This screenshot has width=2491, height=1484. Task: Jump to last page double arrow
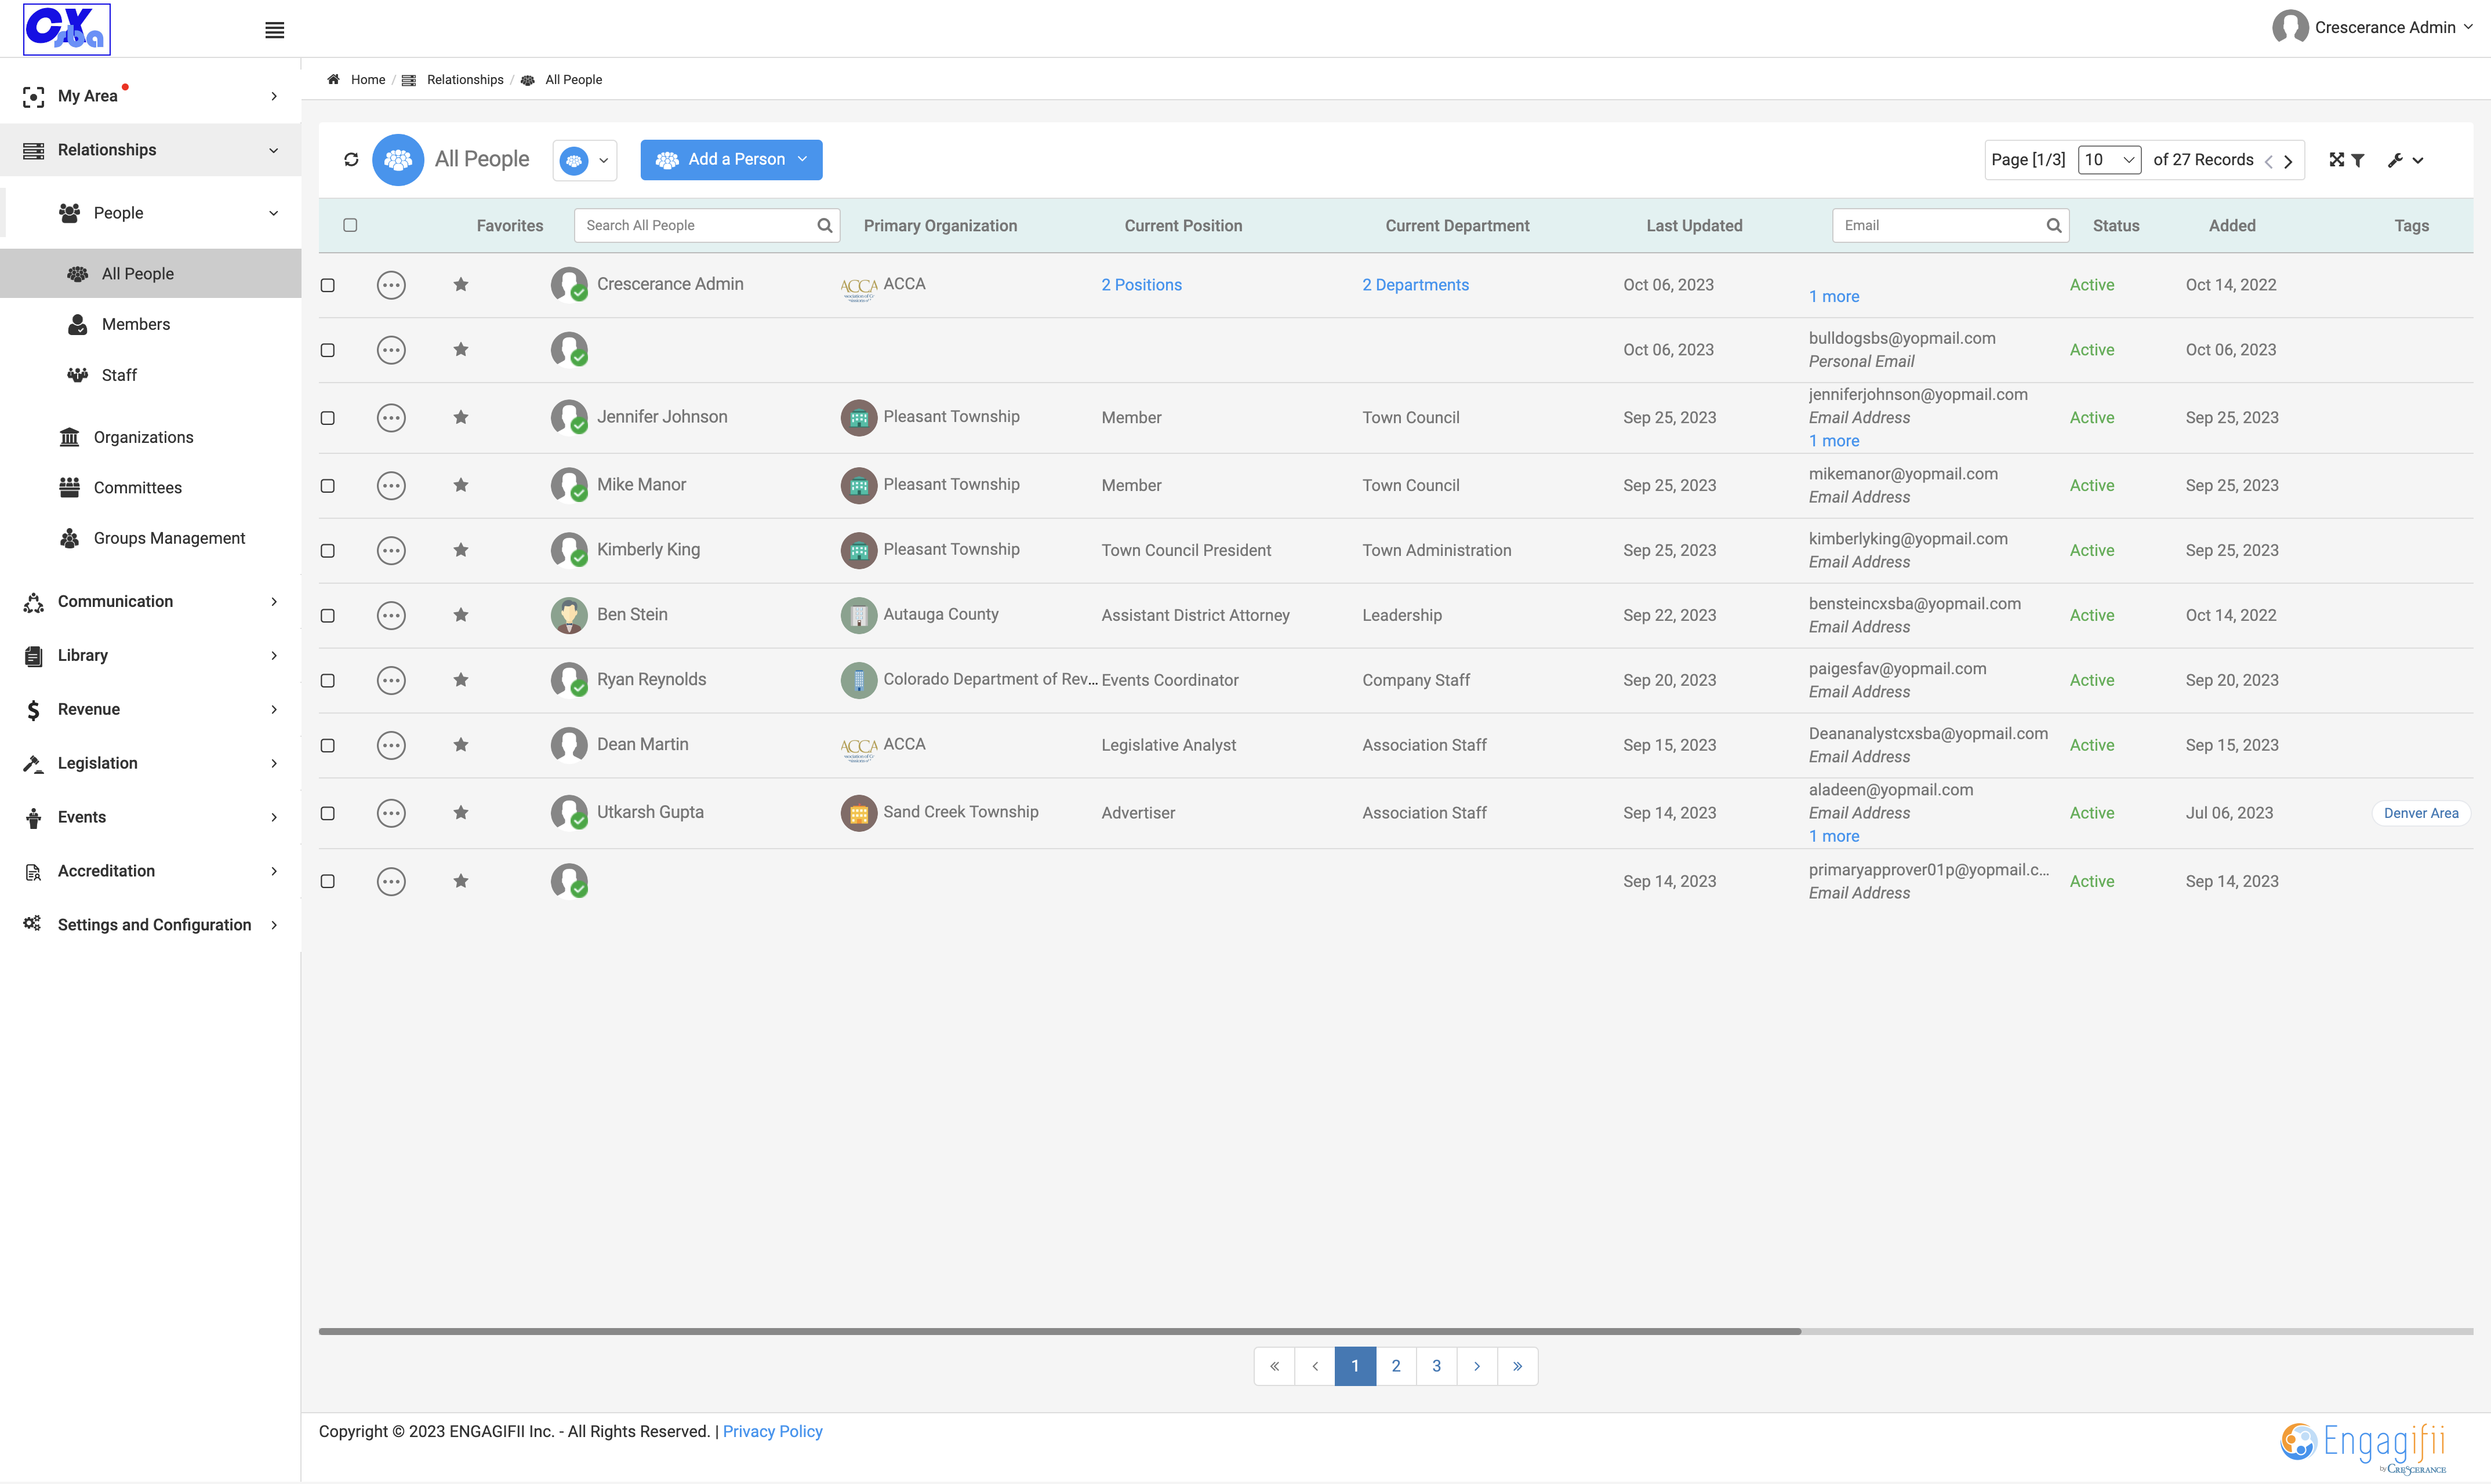point(1517,1366)
